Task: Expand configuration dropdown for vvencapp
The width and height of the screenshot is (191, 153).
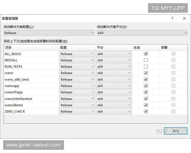Action: (x=77, y=86)
